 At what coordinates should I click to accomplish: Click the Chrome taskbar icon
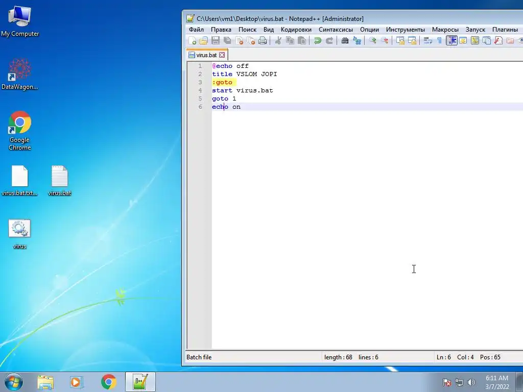(x=108, y=382)
